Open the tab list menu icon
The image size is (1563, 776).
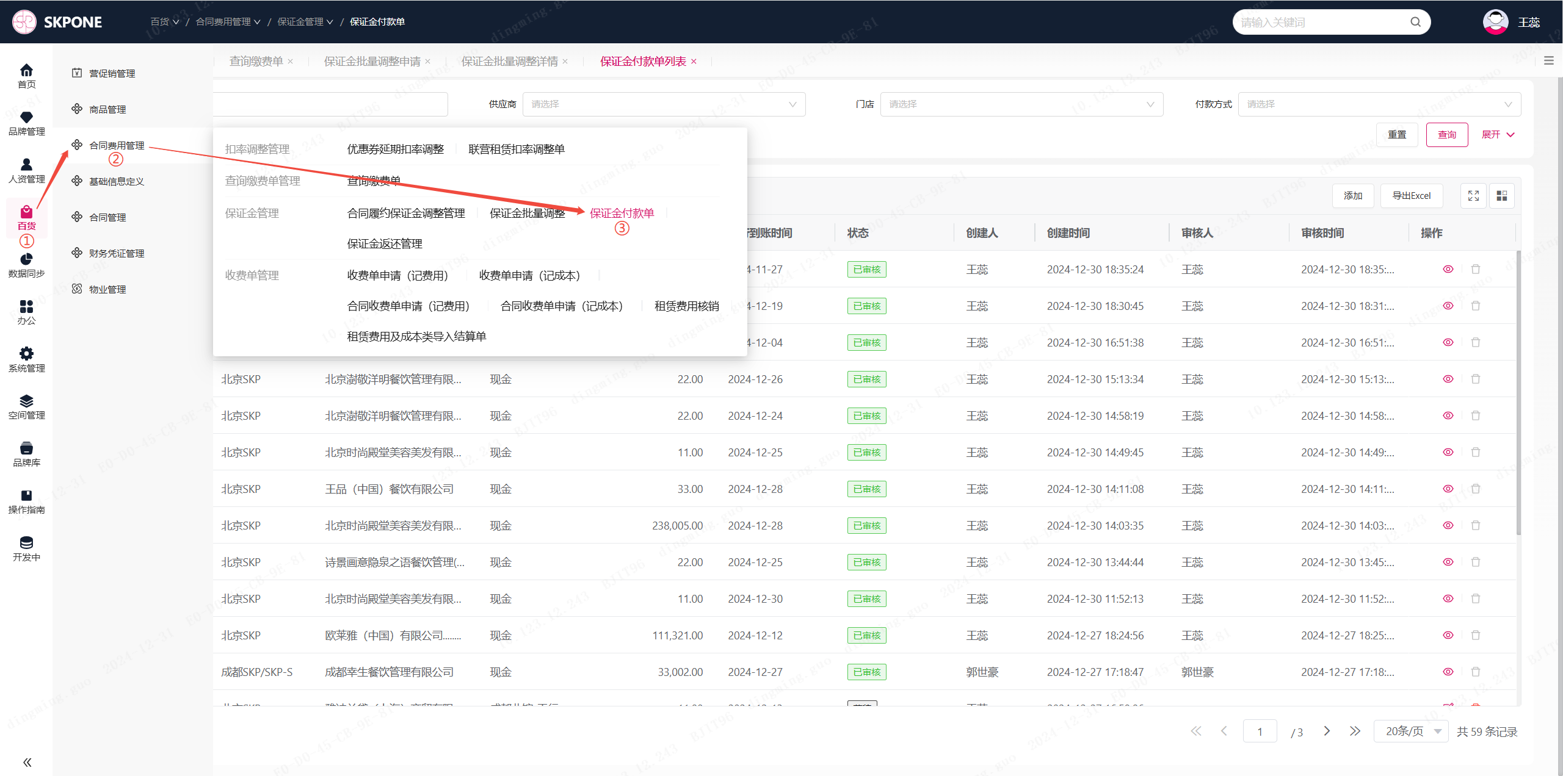(1549, 60)
